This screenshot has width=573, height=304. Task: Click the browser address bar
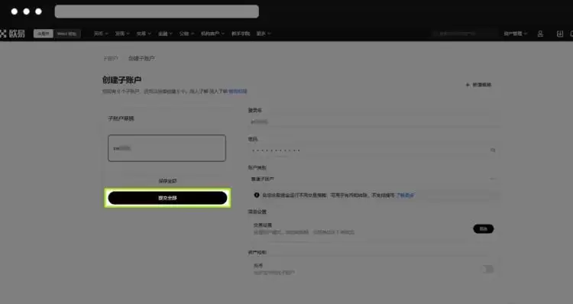pos(157,11)
